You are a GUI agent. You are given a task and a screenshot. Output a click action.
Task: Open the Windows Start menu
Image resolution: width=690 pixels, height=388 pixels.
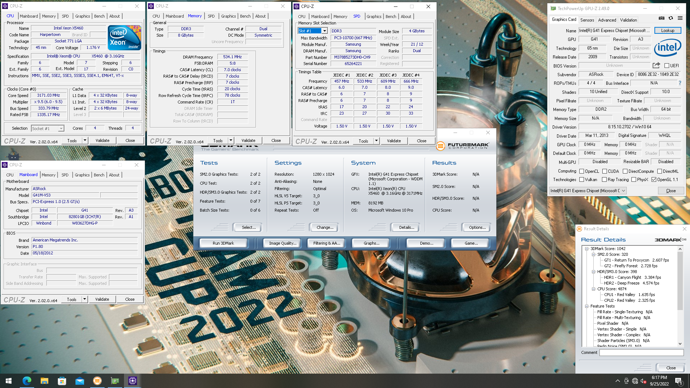pyautogui.click(x=9, y=381)
